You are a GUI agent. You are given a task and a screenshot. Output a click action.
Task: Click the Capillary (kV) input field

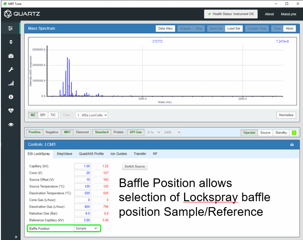click(83, 167)
